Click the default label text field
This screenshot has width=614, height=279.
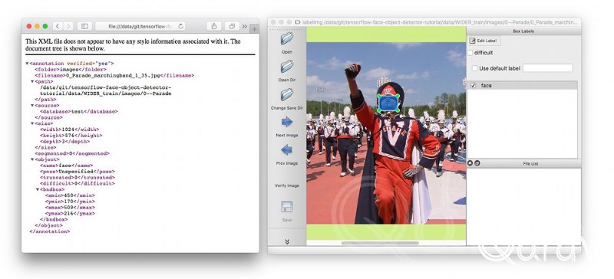[x=548, y=68]
